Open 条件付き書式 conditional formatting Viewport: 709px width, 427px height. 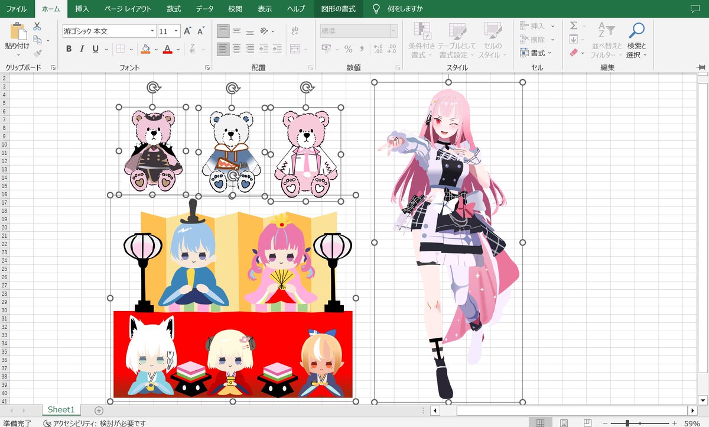coord(421,40)
